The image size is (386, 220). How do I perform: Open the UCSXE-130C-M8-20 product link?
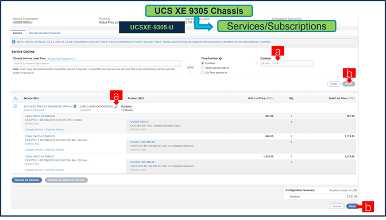[142, 142]
